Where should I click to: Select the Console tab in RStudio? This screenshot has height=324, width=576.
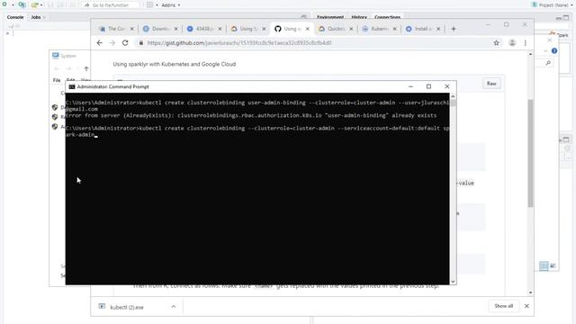(15, 17)
